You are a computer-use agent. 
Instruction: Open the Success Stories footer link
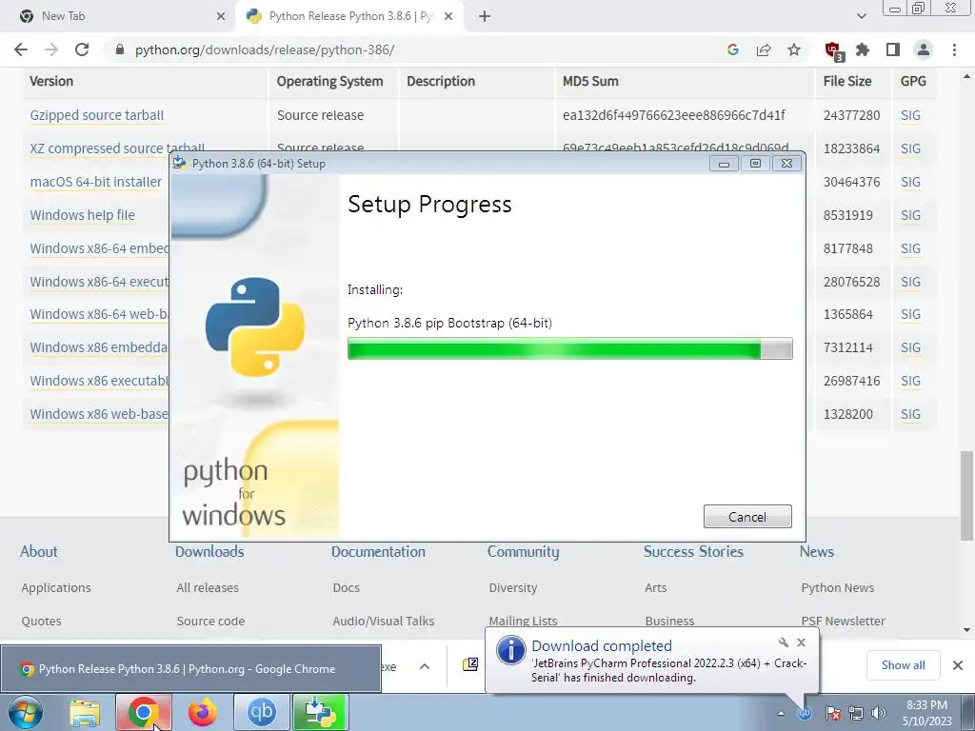[693, 551]
